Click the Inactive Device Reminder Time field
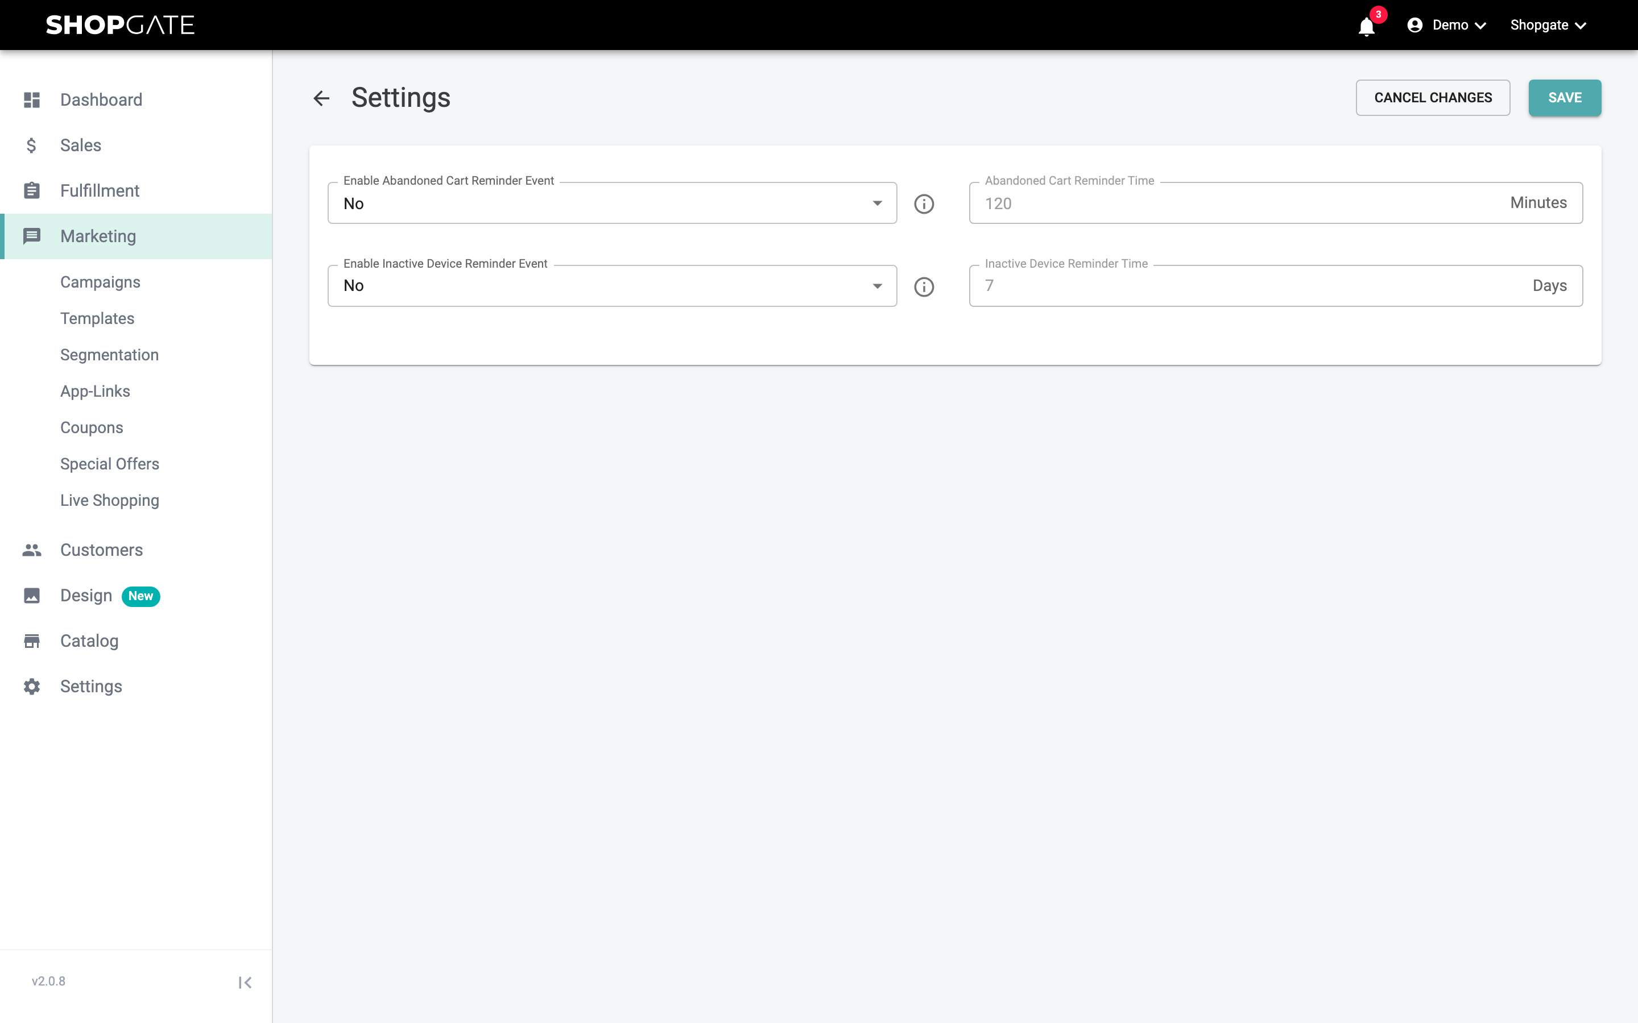 pos(1275,285)
